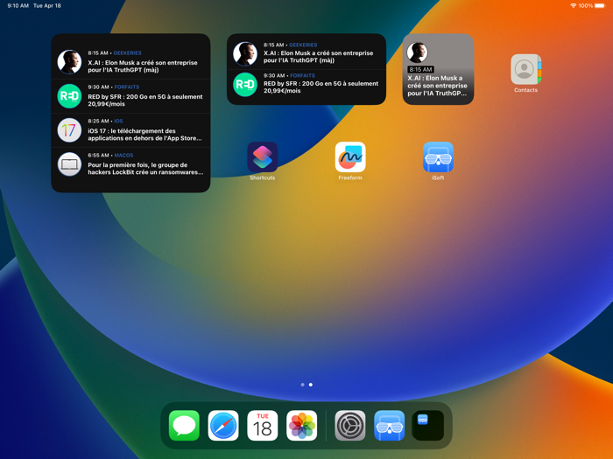
Task: Tap the 8:15 AM badge in small widget
Action: pos(420,69)
